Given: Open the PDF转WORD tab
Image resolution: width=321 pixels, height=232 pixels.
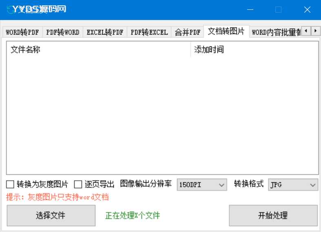Looking at the screenshot, I should coord(63,32).
